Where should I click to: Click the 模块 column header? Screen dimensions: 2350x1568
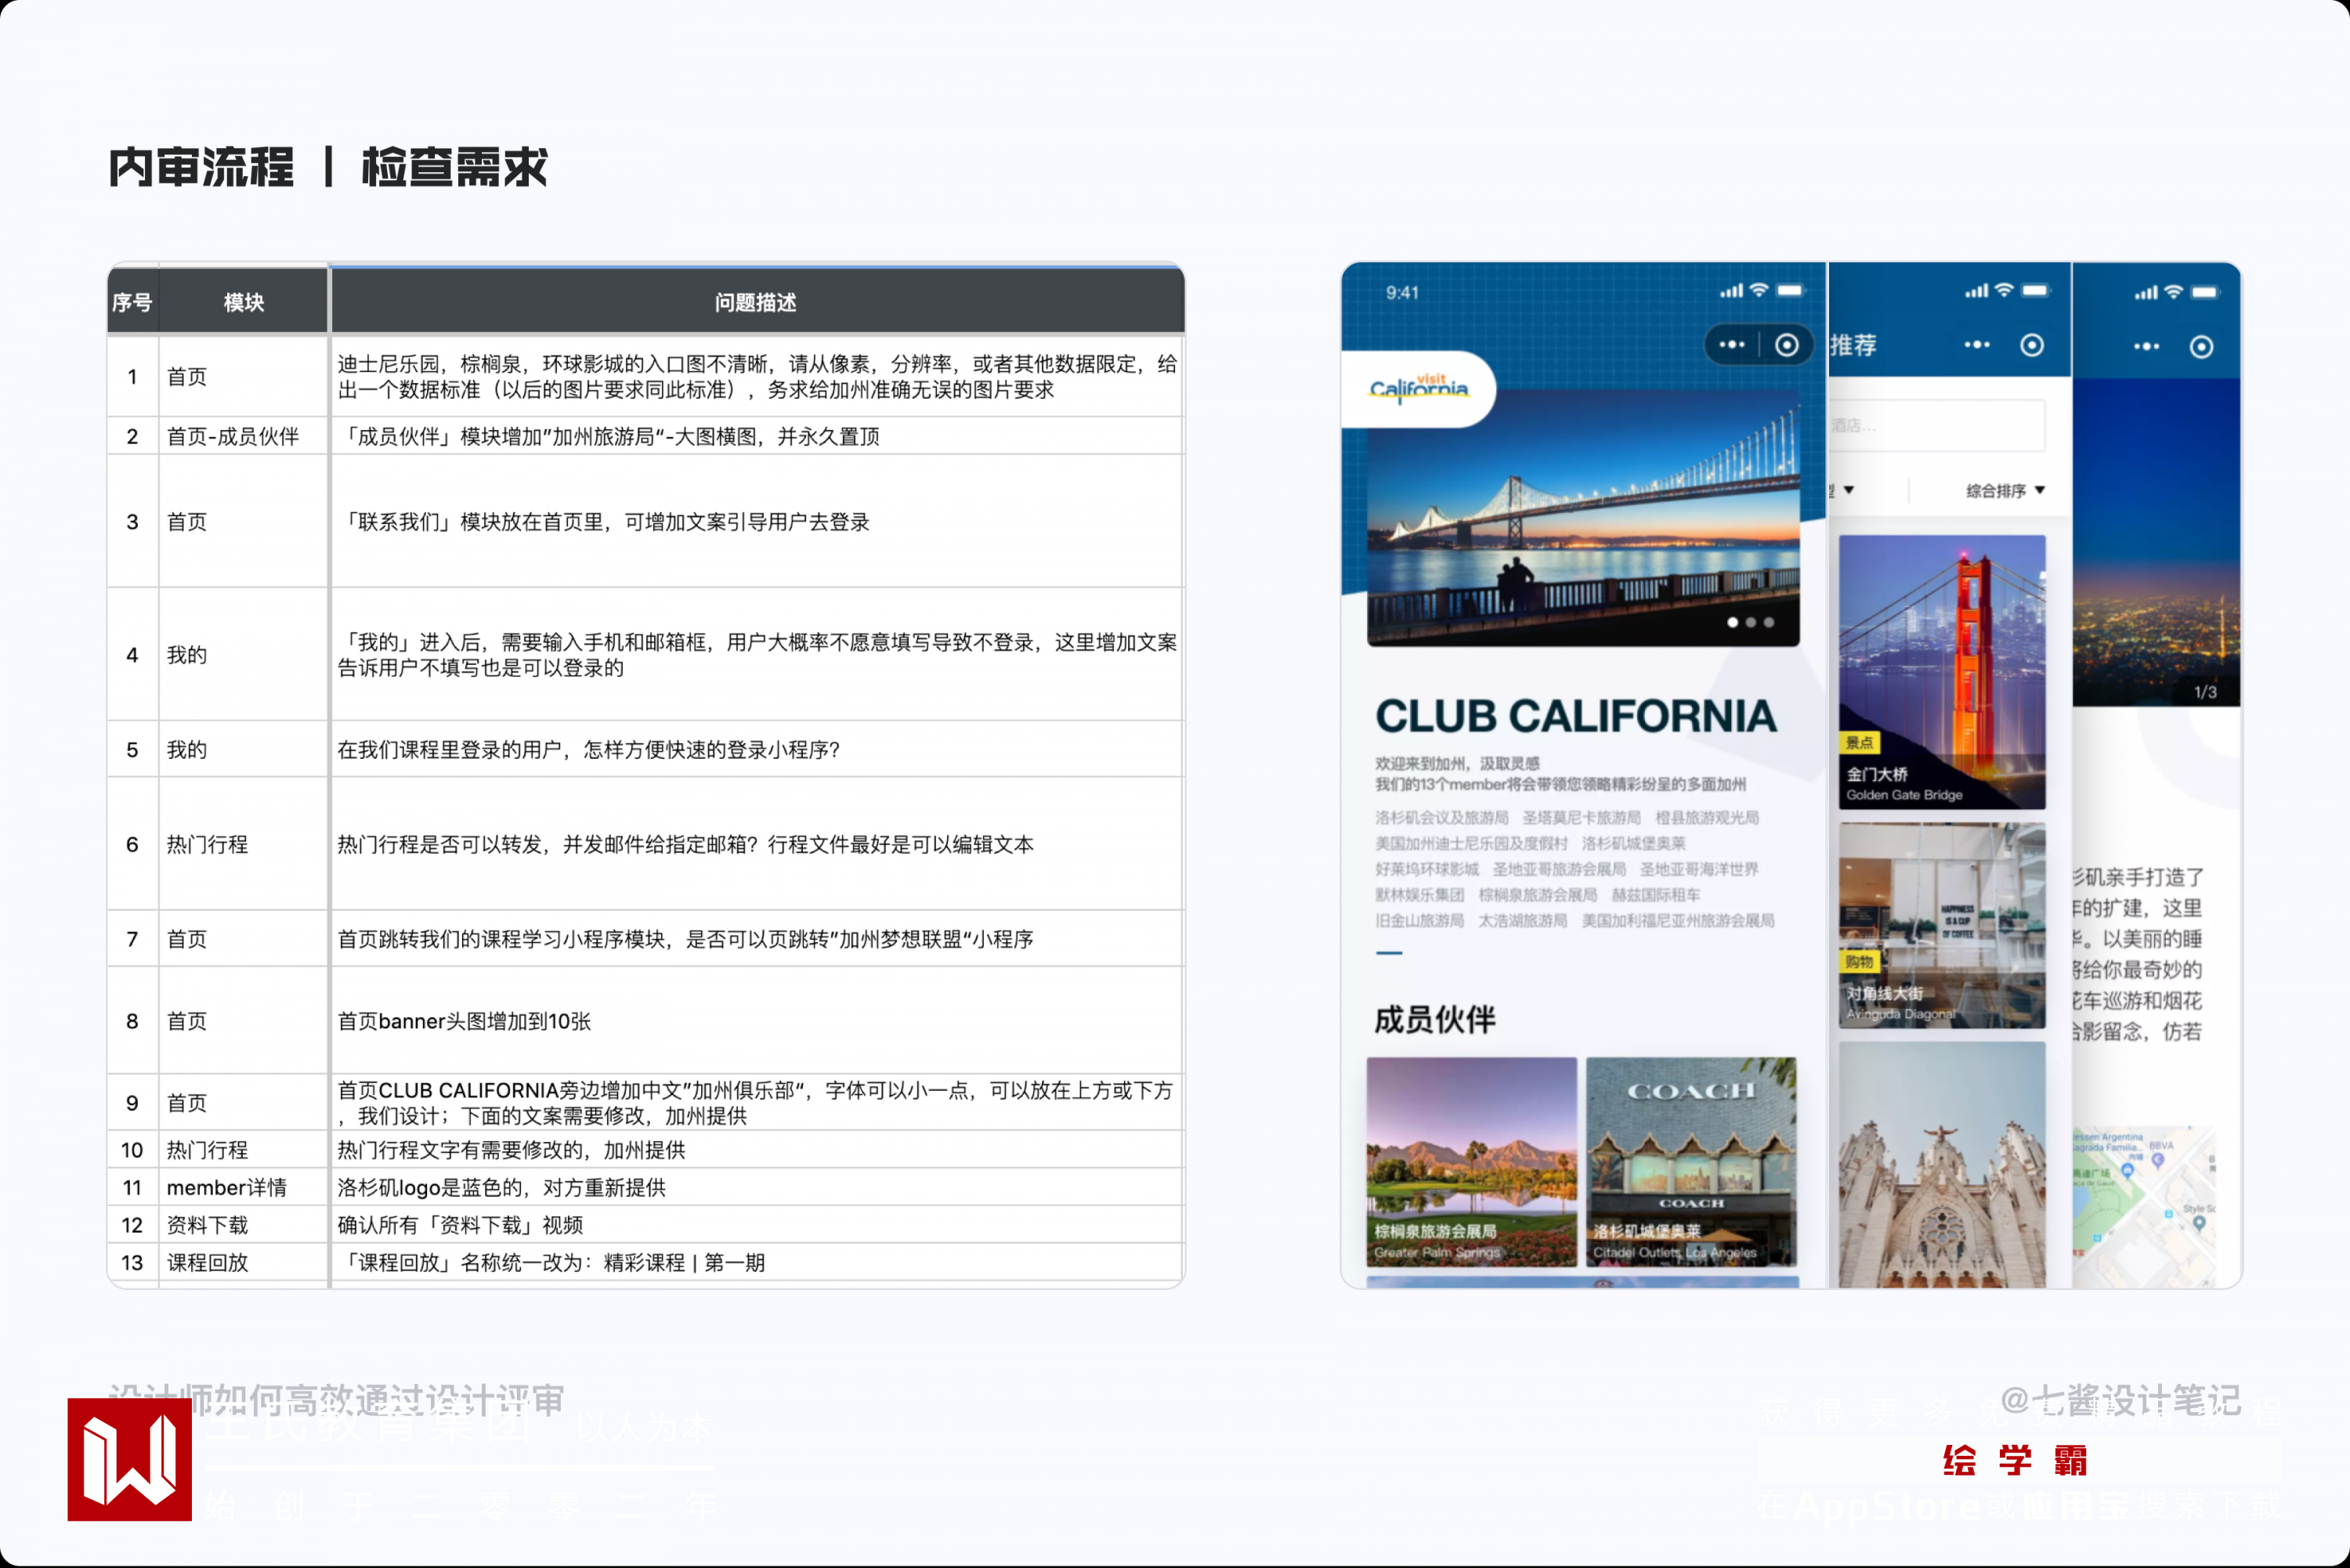243,302
